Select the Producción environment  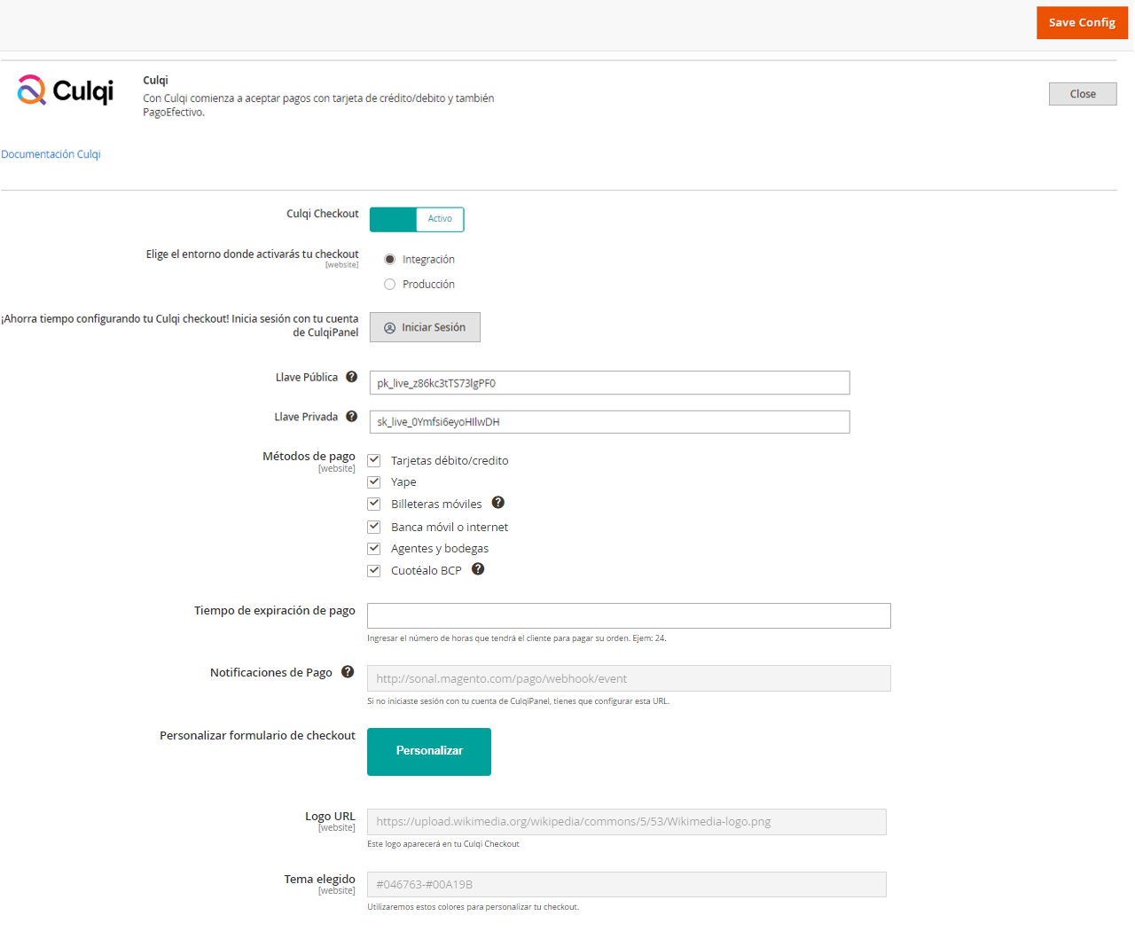pos(390,285)
